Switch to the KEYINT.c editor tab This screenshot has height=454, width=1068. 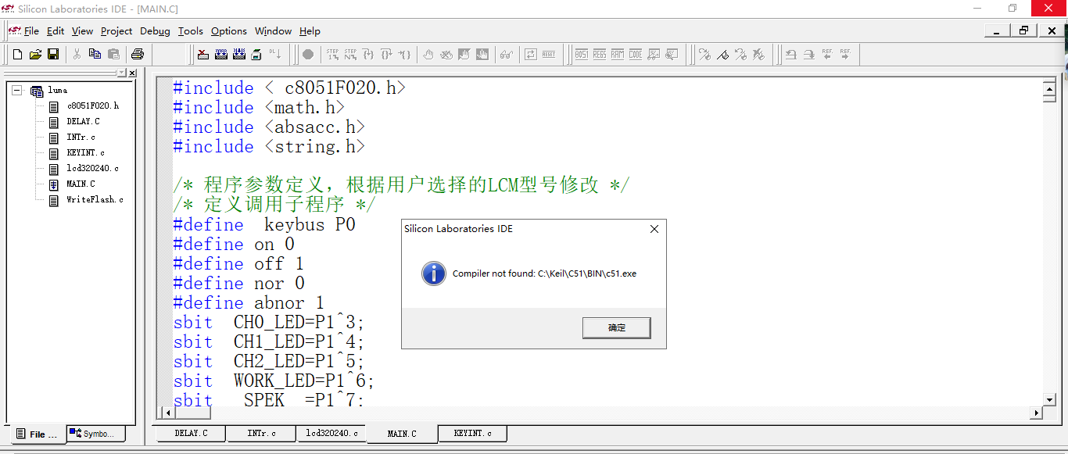click(472, 433)
